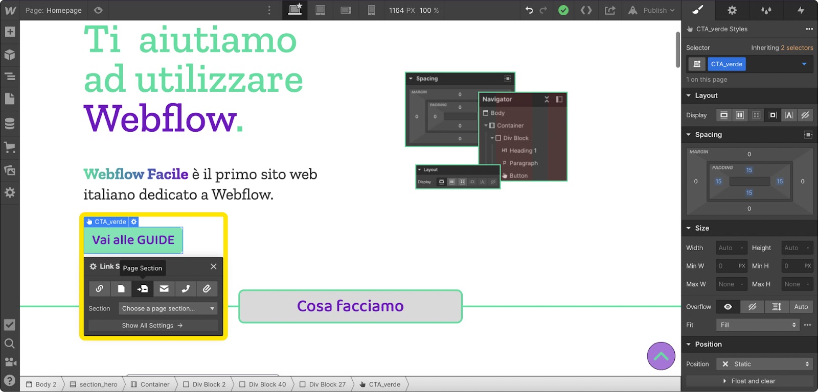Open project Settings gear in left sidebar
Viewport: 818px width, 392px height.
10,192
